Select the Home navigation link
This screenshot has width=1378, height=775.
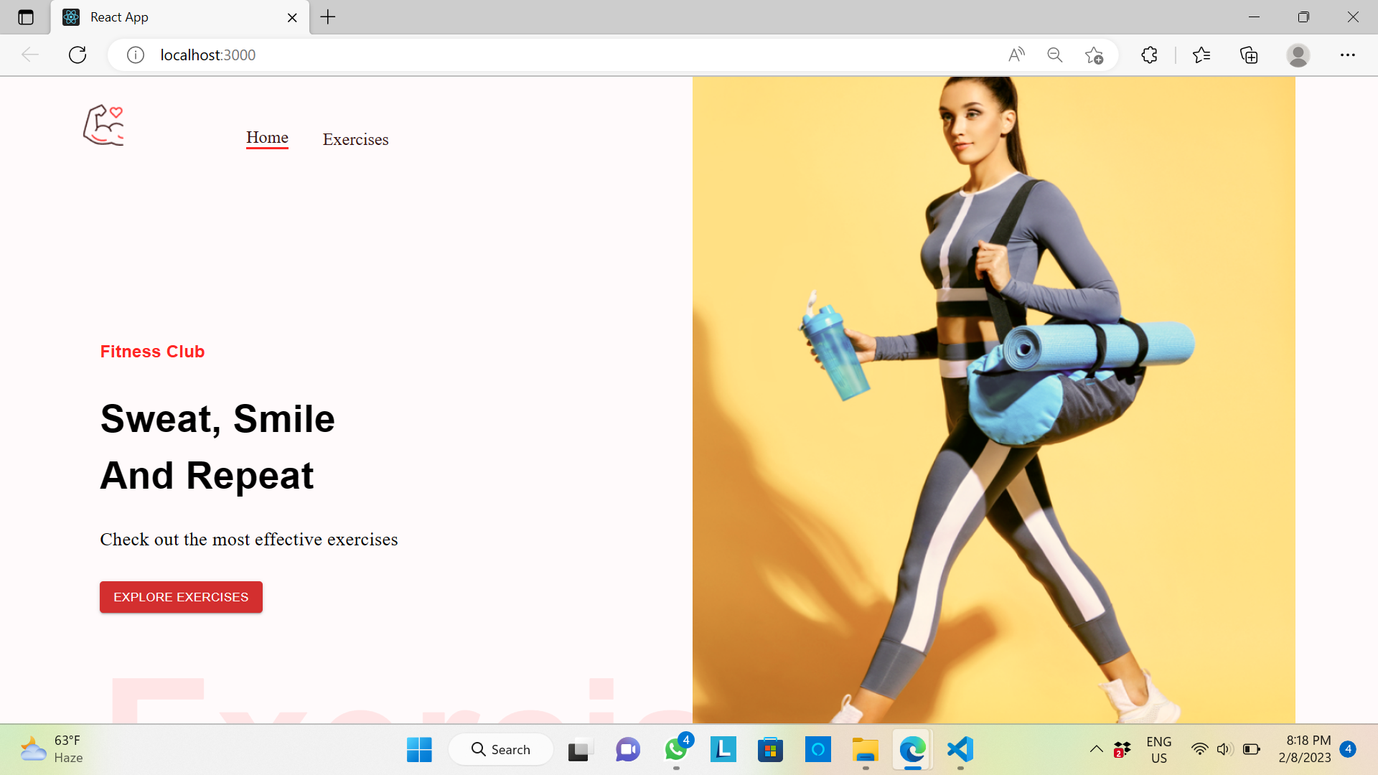click(x=267, y=137)
